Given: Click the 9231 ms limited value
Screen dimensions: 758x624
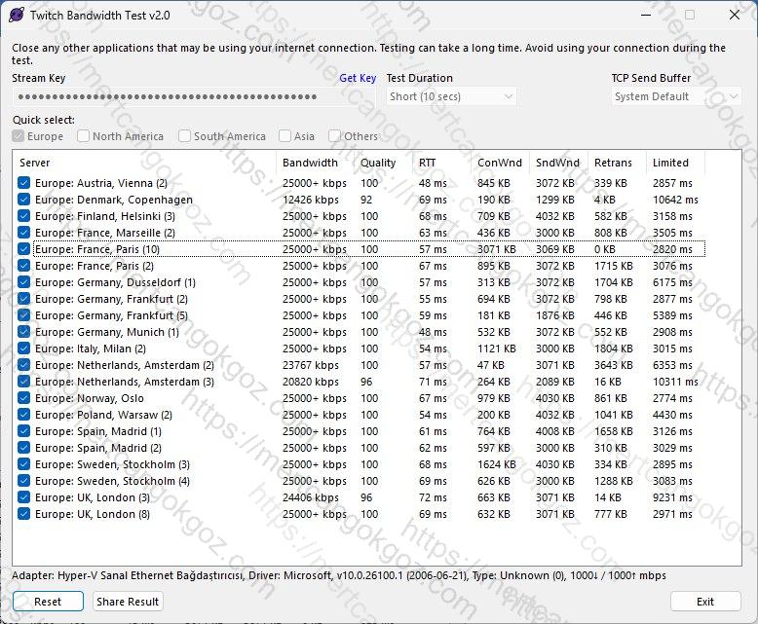Looking at the screenshot, I should pos(672,497).
